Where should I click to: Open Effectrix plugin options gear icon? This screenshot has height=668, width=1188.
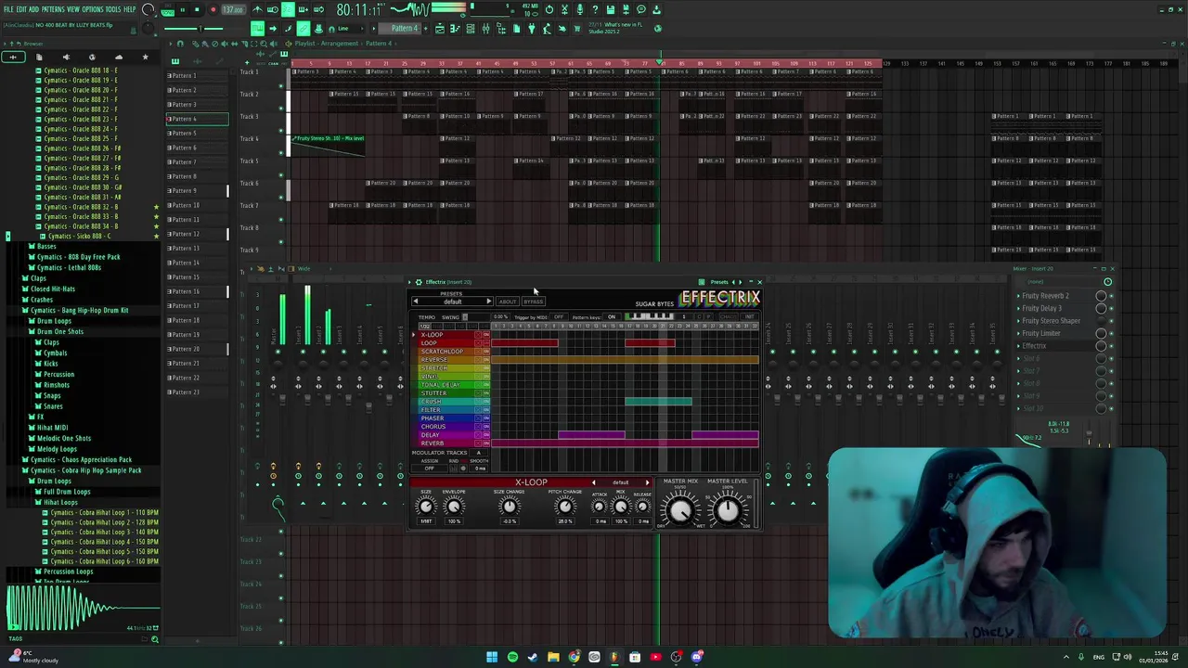coord(419,282)
